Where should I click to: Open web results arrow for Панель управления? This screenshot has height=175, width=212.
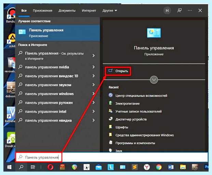pyautogui.click(x=93, y=56)
